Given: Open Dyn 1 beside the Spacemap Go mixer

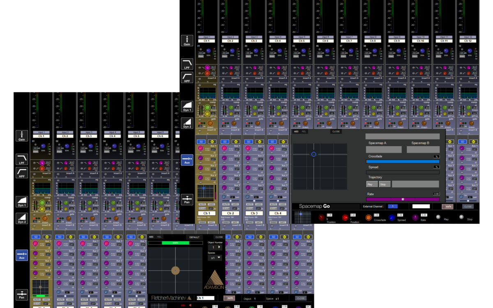Looking at the screenshot, I should point(187,106).
